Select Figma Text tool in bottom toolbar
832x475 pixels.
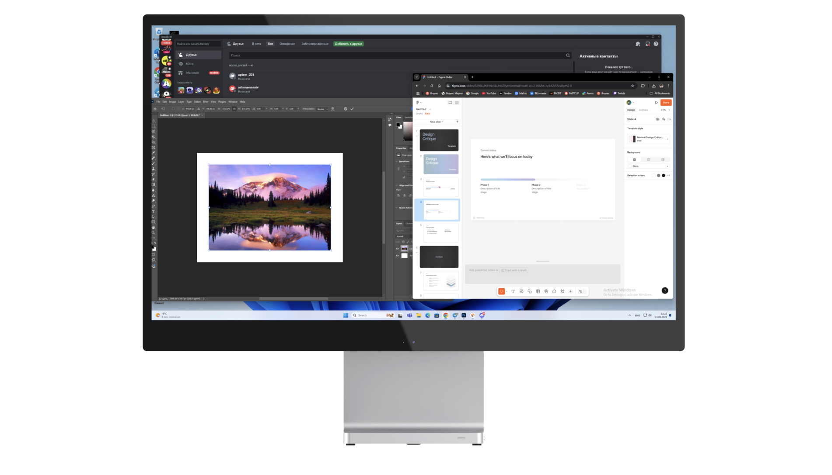pos(513,291)
